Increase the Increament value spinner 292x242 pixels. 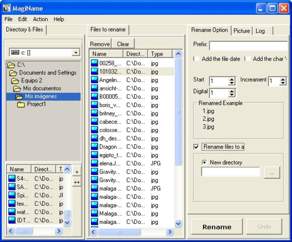click(283, 80)
